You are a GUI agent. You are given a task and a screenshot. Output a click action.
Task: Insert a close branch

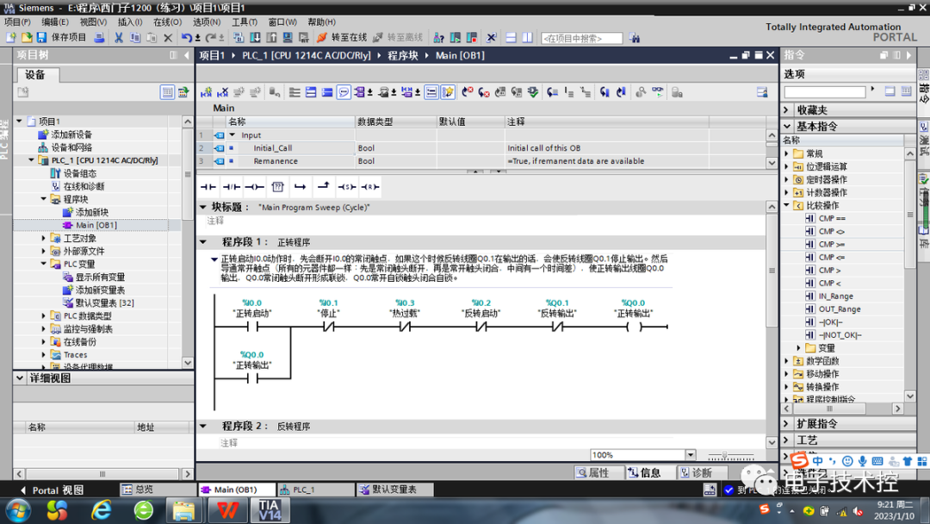point(323,187)
